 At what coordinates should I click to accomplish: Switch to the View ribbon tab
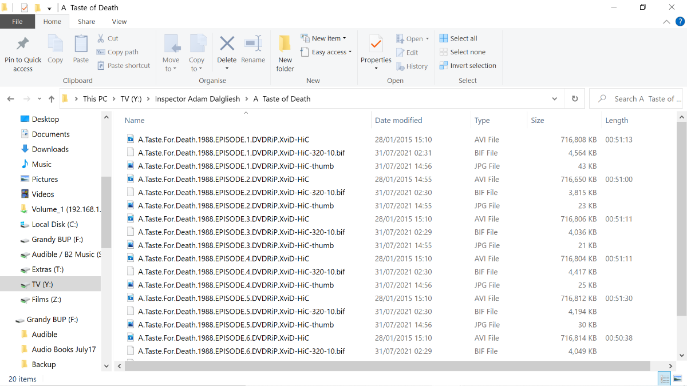pyautogui.click(x=119, y=22)
